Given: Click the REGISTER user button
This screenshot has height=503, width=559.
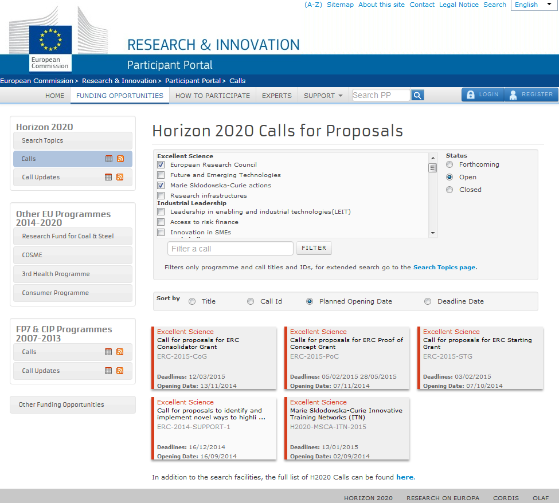Looking at the screenshot, I should click(531, 95).
